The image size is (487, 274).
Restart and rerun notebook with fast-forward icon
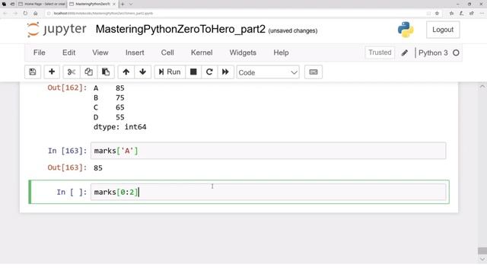click(x=225, y=72)
